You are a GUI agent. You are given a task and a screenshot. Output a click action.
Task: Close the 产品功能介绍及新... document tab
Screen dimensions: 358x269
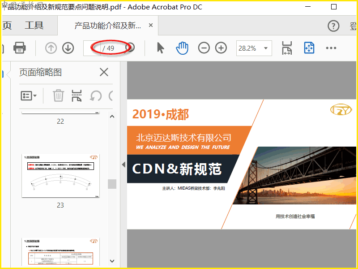pos(151,25)
